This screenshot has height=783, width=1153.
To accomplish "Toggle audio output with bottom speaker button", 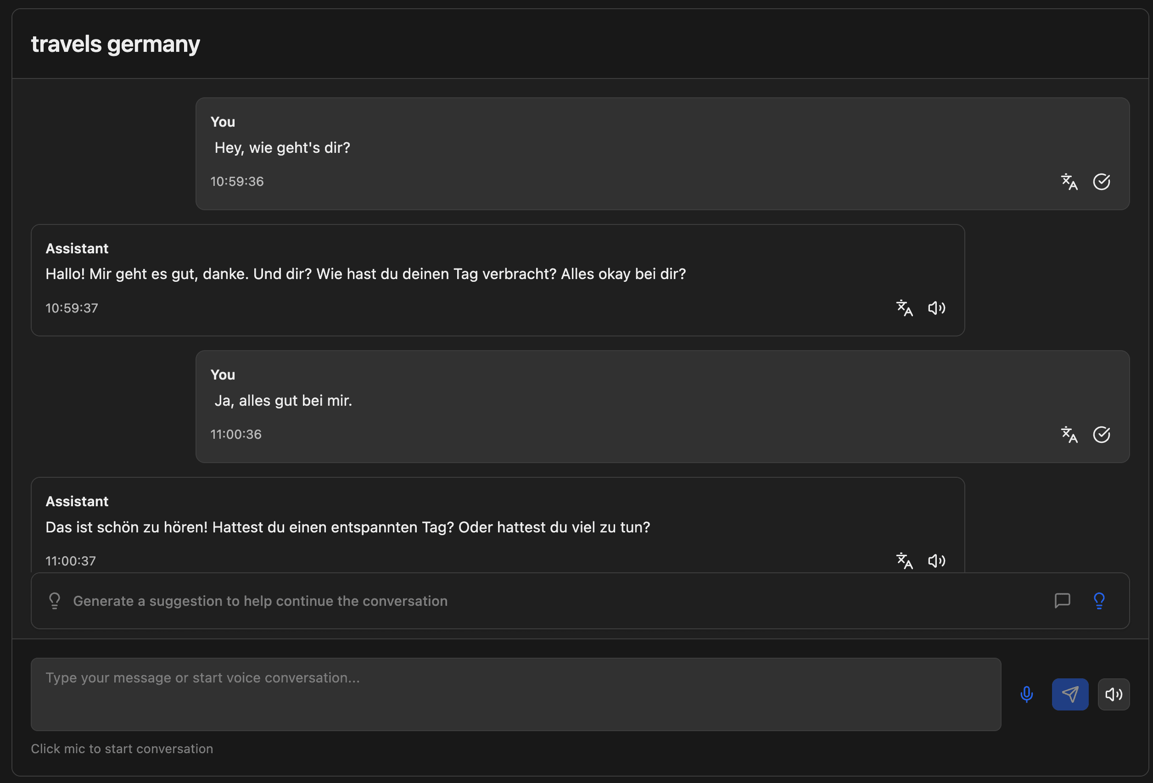I will coord(1114,694).
